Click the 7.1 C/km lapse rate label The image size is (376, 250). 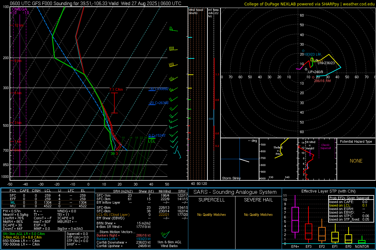coord(116,90)
